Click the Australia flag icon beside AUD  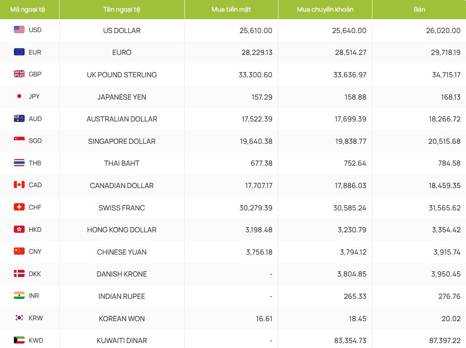[19, 118]
